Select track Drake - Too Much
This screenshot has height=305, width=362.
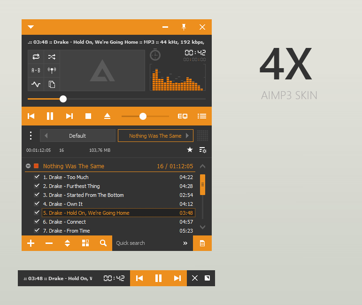coord(118,177)
